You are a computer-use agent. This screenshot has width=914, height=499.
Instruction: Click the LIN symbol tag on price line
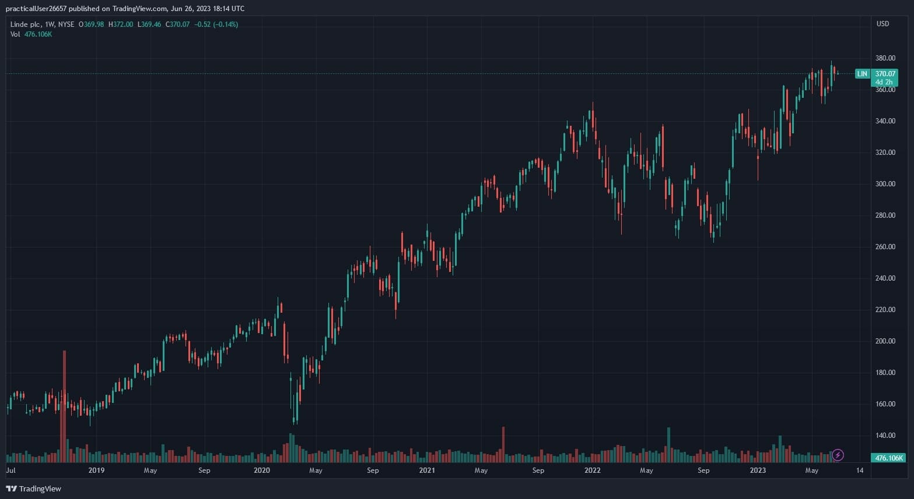tap(862, 74)
